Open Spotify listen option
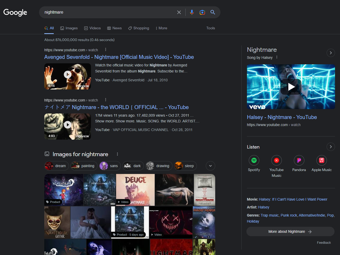This screenshot has height=255, width=340. coord(254,160)
